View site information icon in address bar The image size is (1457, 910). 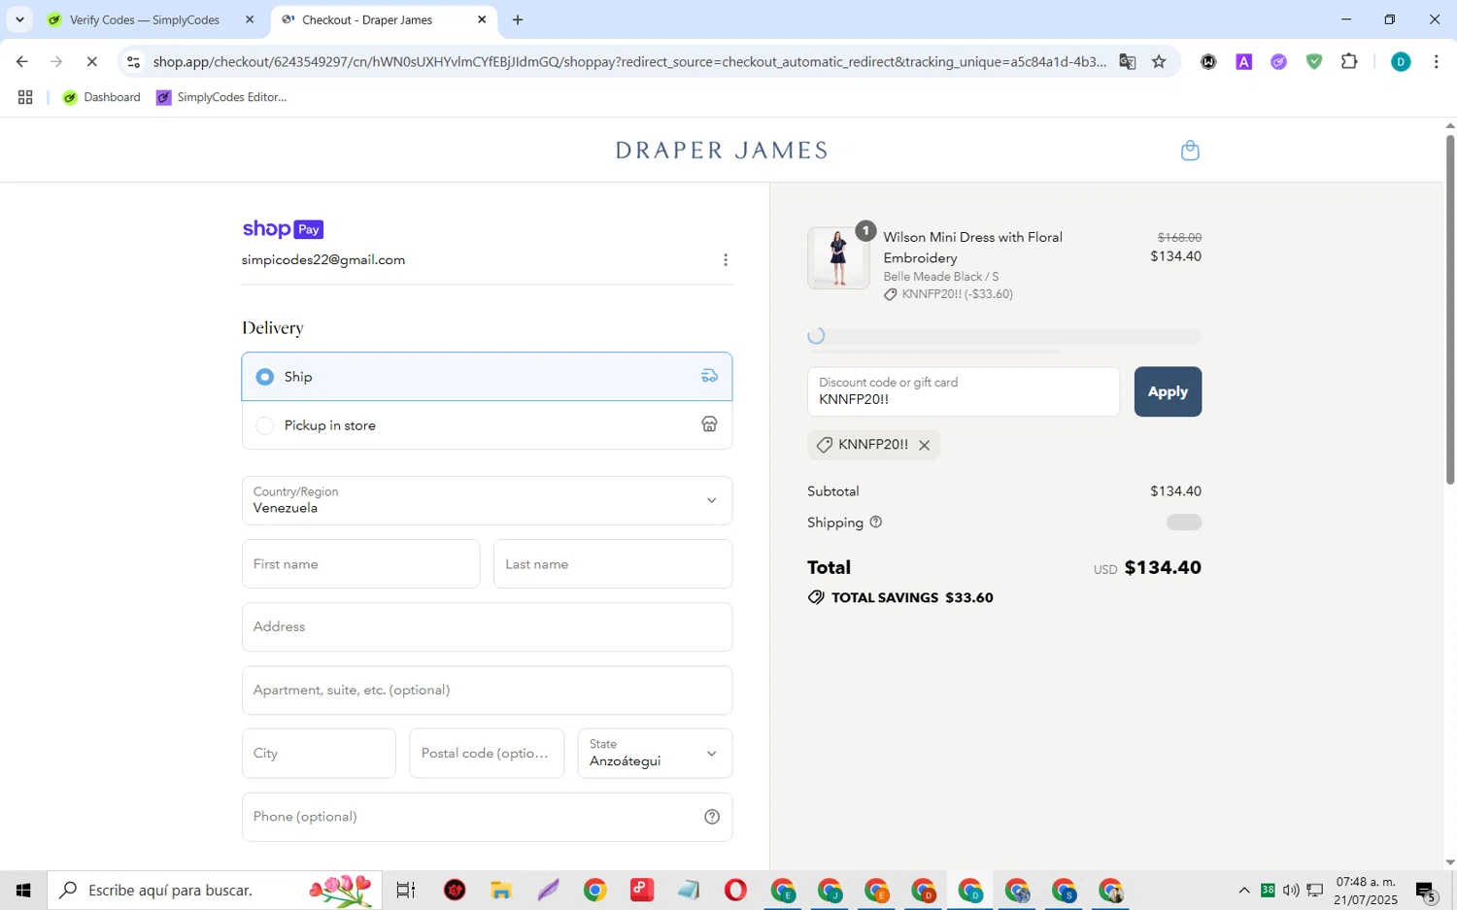pos(134,61)
